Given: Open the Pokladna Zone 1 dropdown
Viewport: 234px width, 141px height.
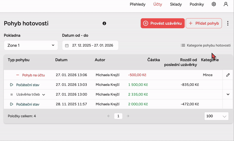Looking at the screenshot, I should (x=31, y=45).
